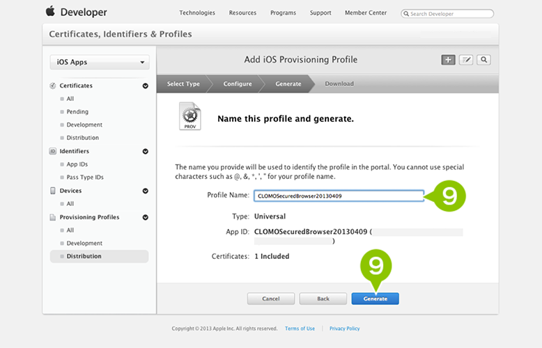Click the "Universal" type value

pos(270,216)
